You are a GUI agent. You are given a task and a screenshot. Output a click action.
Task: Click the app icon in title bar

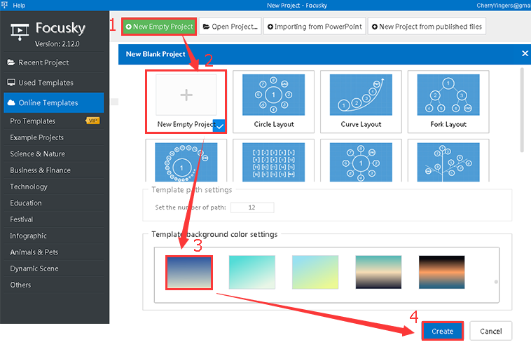tap(4, 5)
